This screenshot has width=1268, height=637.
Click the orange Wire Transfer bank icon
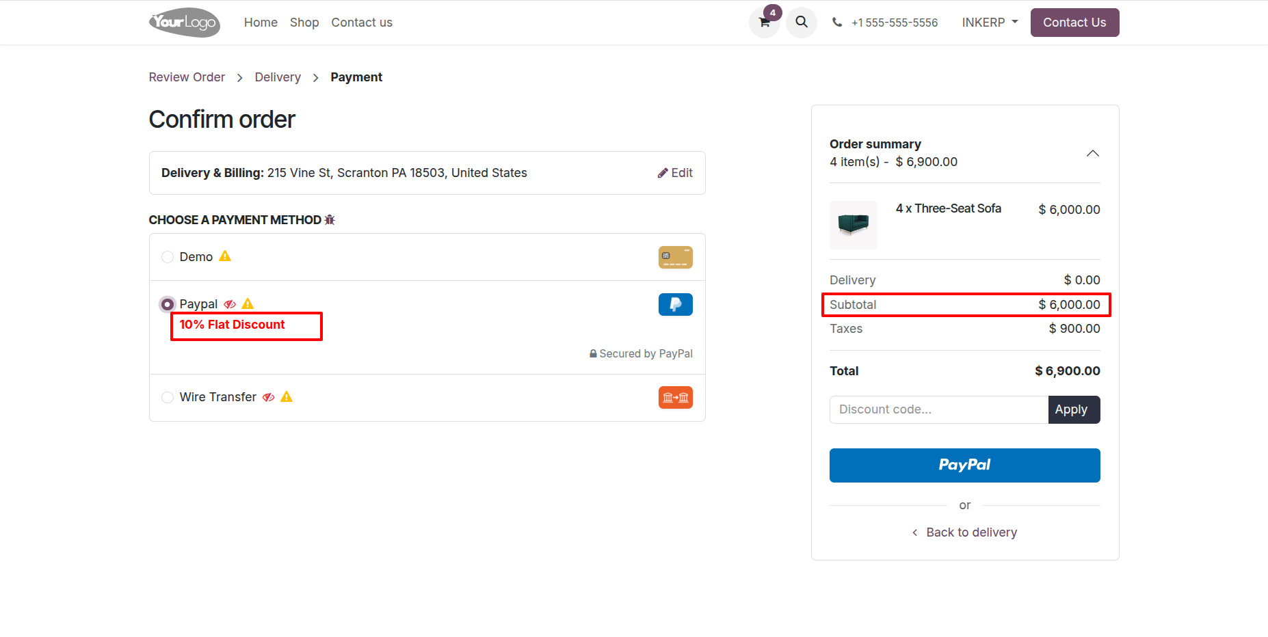(x=676, y=397)
